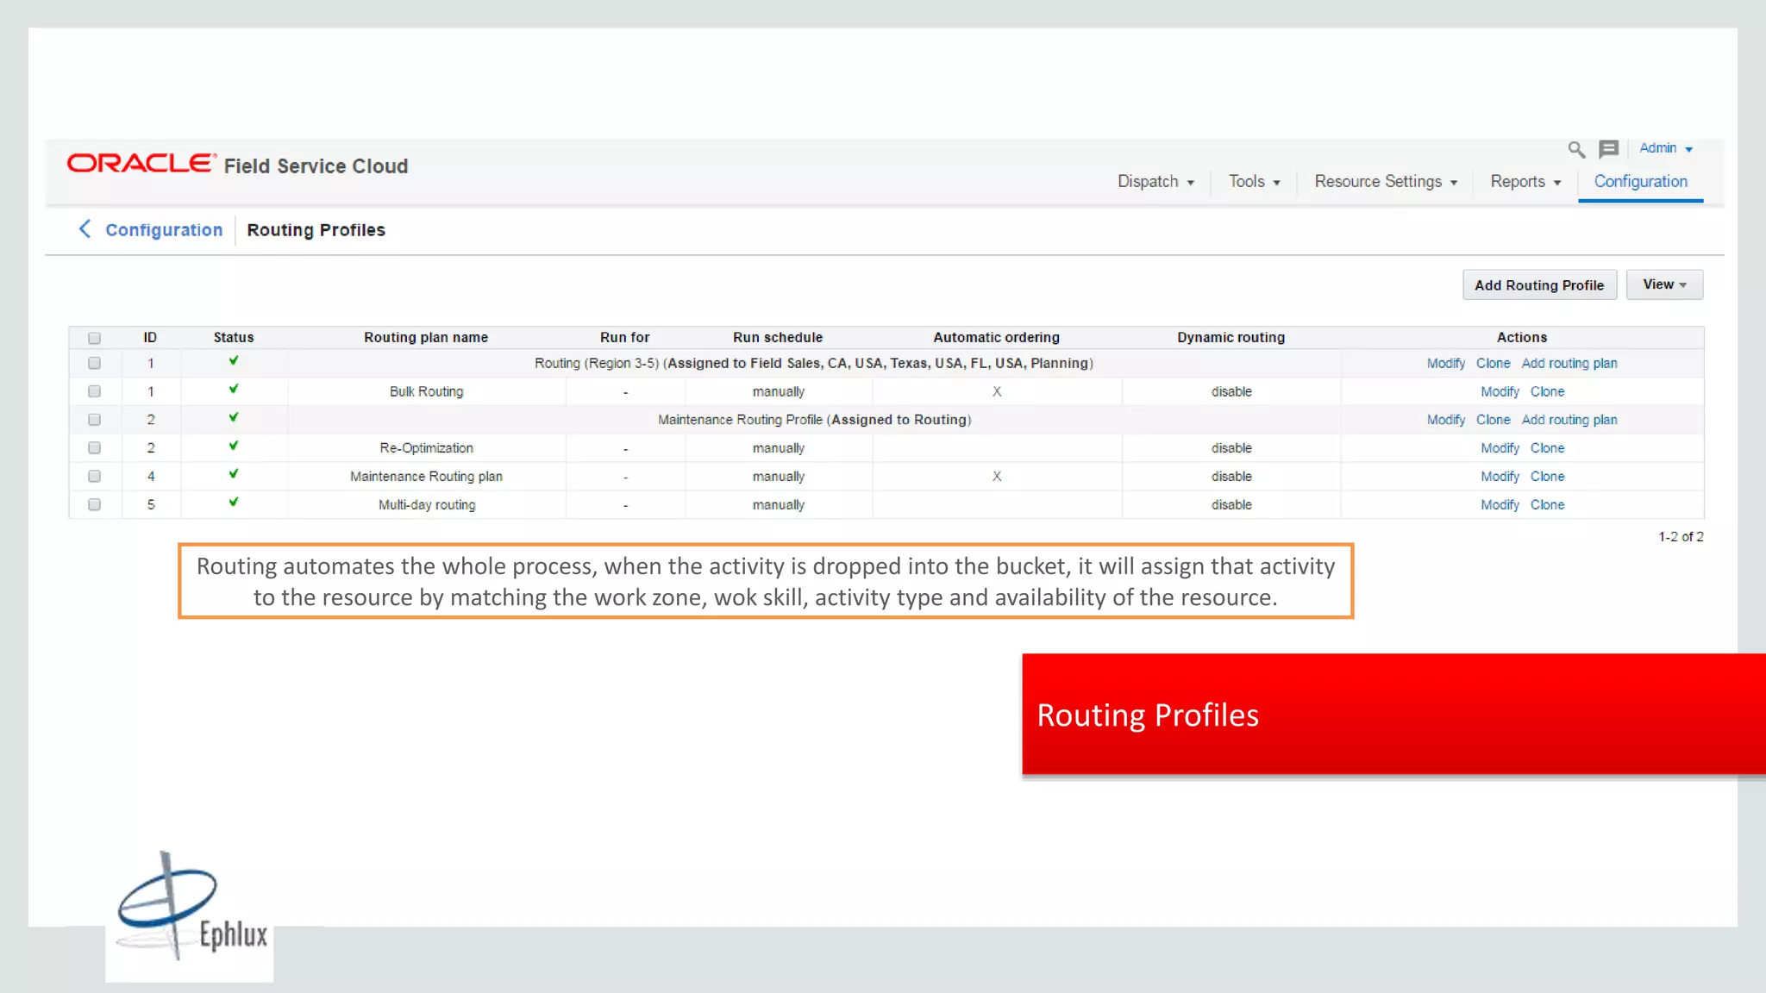The height and width of the screenshot is (993, 1766).
Task: Check the Bulk Routing row checkbox
Action: coord(94,391)
